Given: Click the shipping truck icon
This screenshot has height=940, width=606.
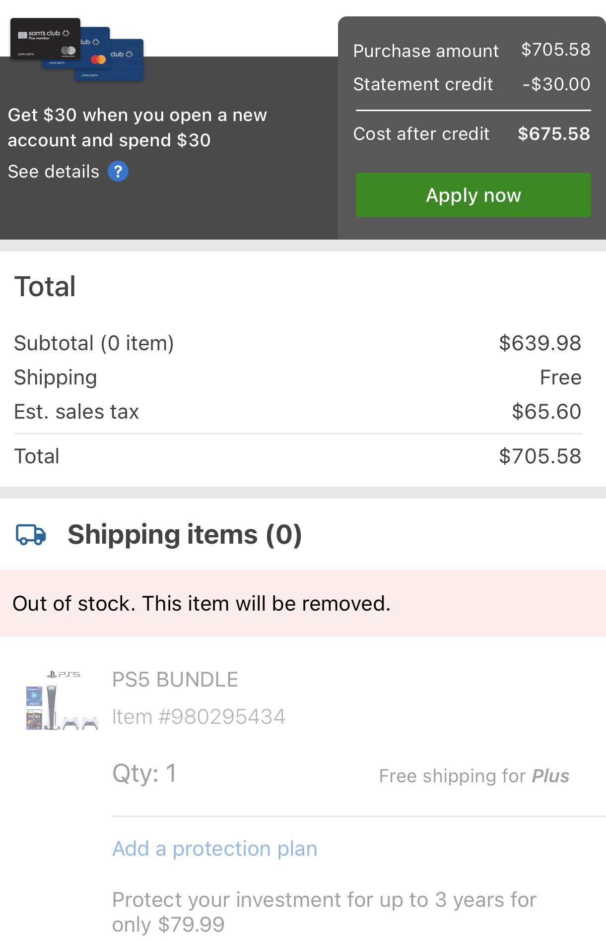Looking at the screenshot, I should tap(31, 535).
